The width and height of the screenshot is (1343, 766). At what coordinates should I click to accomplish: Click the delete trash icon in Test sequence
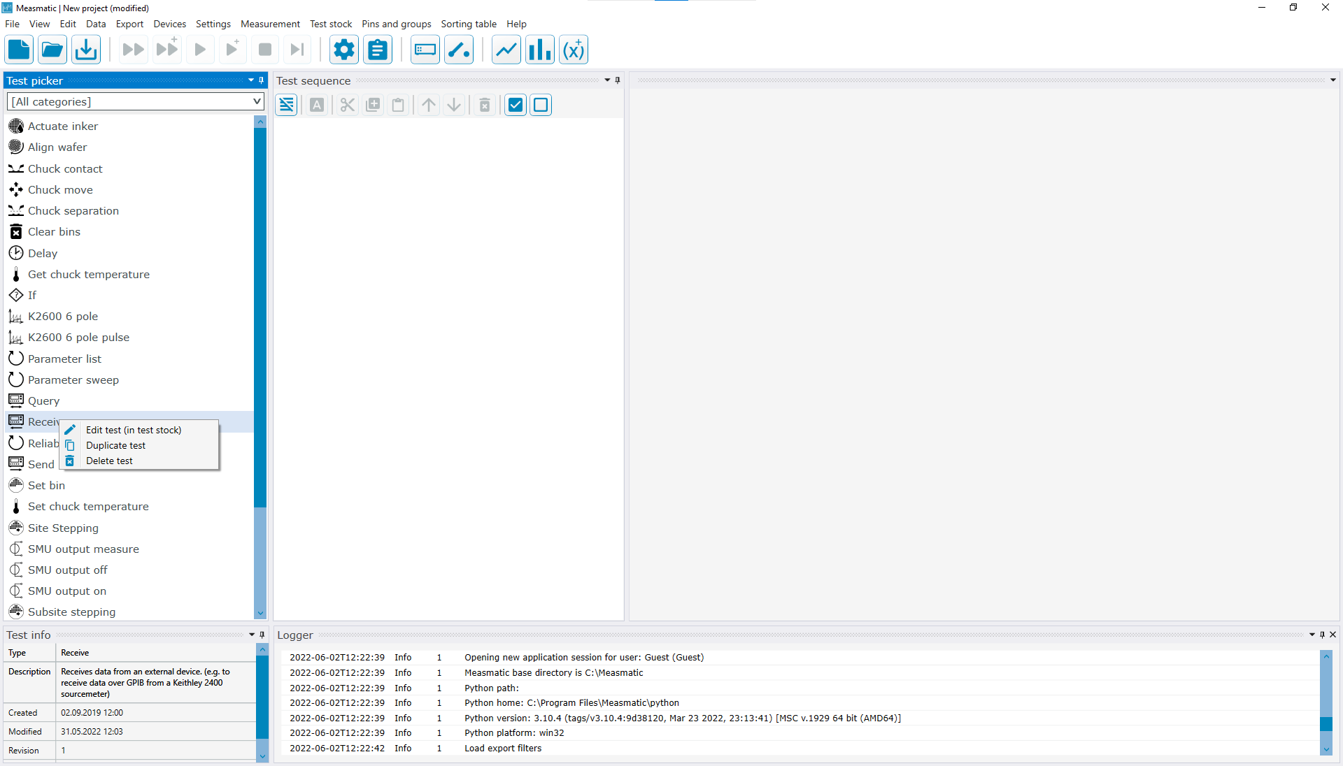click(485, 105)
